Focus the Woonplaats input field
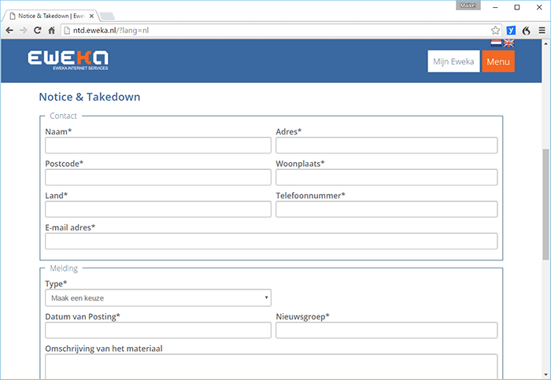Screen dimensions: 551x380 [386, 177]
